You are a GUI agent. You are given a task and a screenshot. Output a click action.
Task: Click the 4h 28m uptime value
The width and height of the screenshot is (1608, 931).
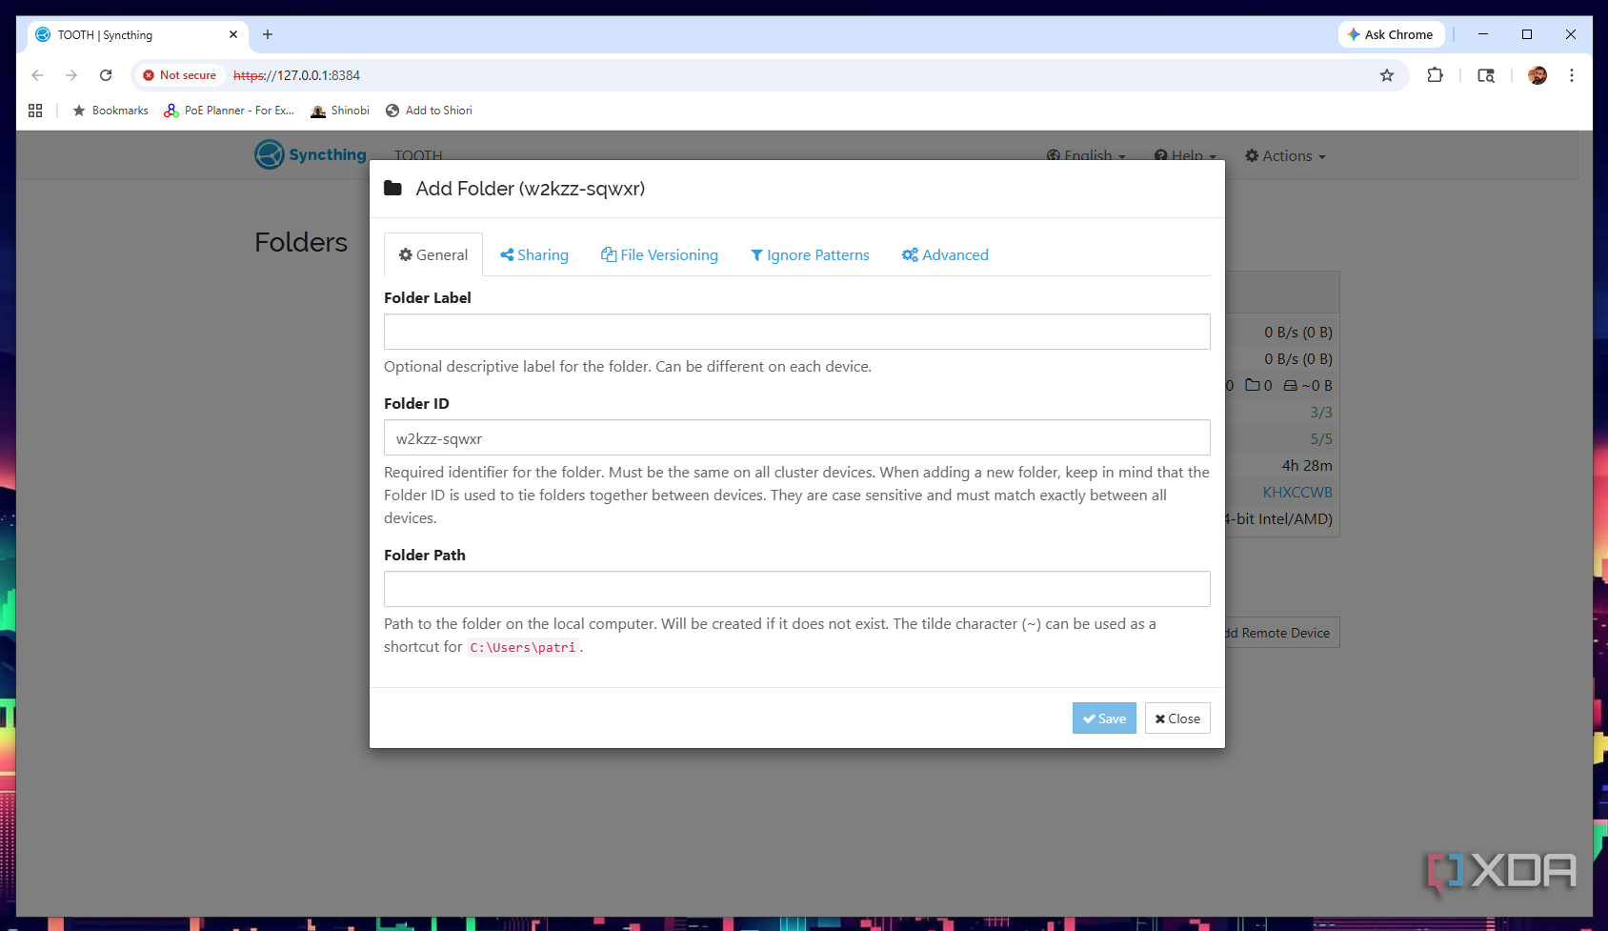1307,466
